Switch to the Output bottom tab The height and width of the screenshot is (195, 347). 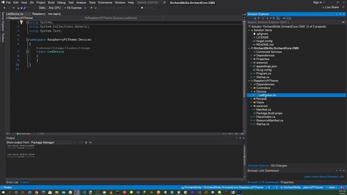[x=24, y=183]
